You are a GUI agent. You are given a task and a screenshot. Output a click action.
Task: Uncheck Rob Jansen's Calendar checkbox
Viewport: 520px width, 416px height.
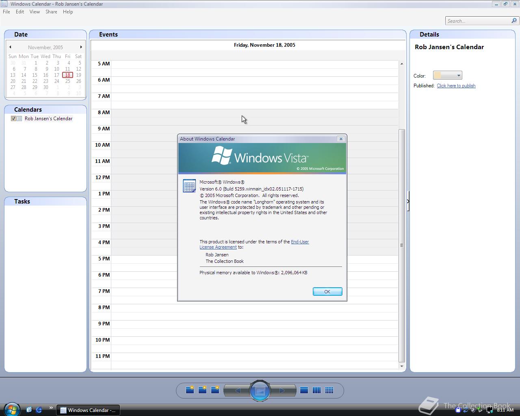(13, 119)
